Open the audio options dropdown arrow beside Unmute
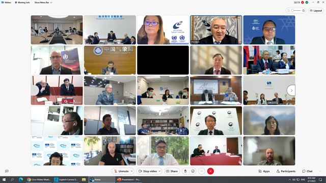The image size is (326, 183). pyautogui.click(x=132, y=171)
